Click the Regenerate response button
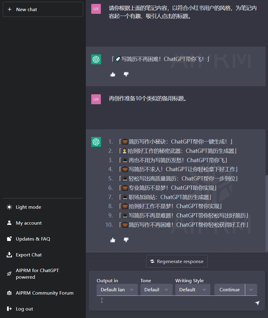Image resolution: width=268 pixels, height=318 pixels. [x=177, y=261]
